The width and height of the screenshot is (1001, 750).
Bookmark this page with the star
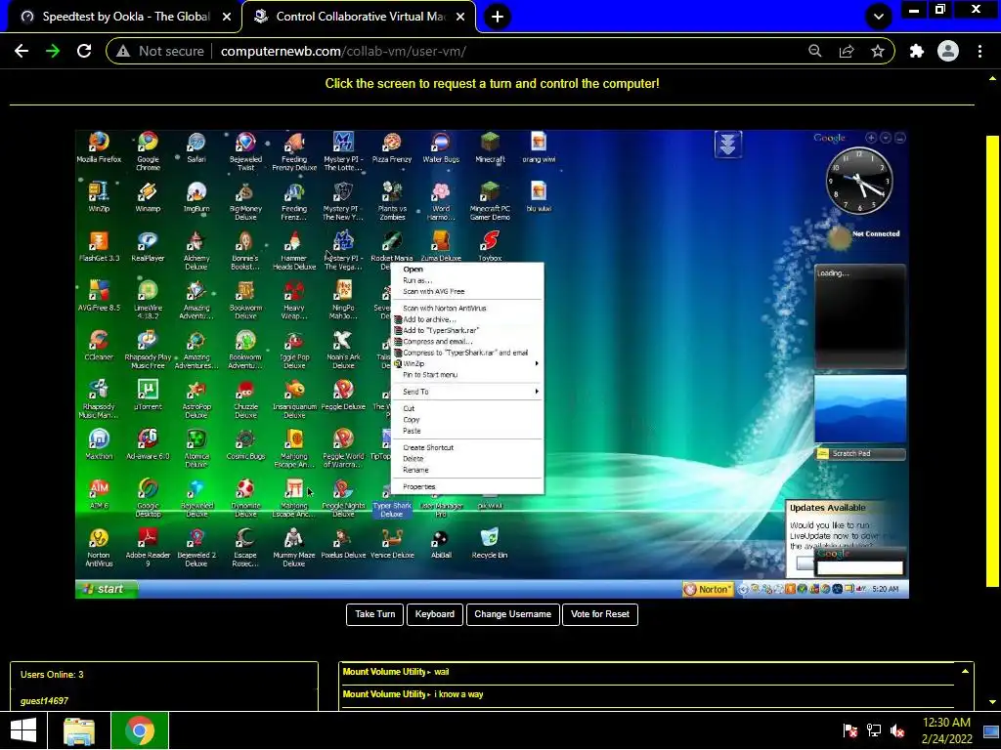click(x=878, y=51)
